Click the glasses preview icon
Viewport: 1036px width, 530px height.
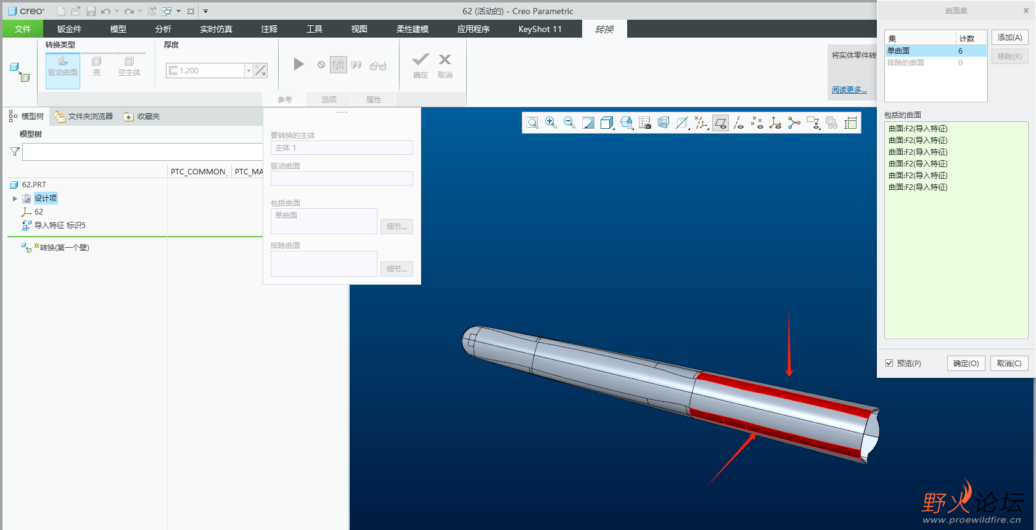377,65
